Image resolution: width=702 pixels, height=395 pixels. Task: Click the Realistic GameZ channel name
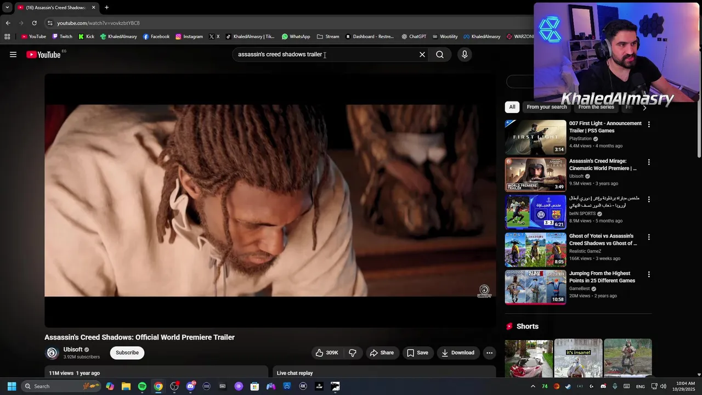585,251
